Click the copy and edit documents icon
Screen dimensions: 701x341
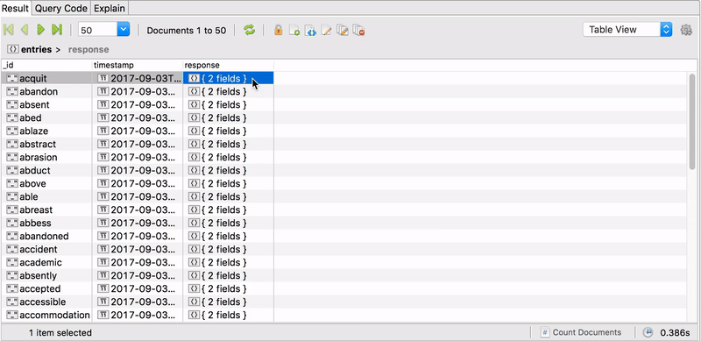coord(343,30)
